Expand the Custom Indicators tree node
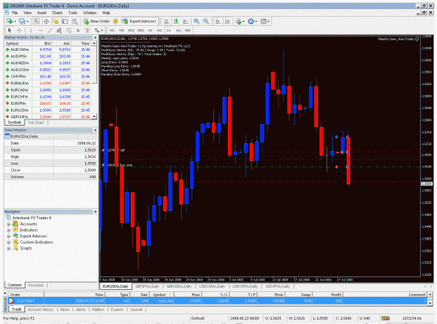The width and height of the screenshot is (437, 324). pos(8,242)
